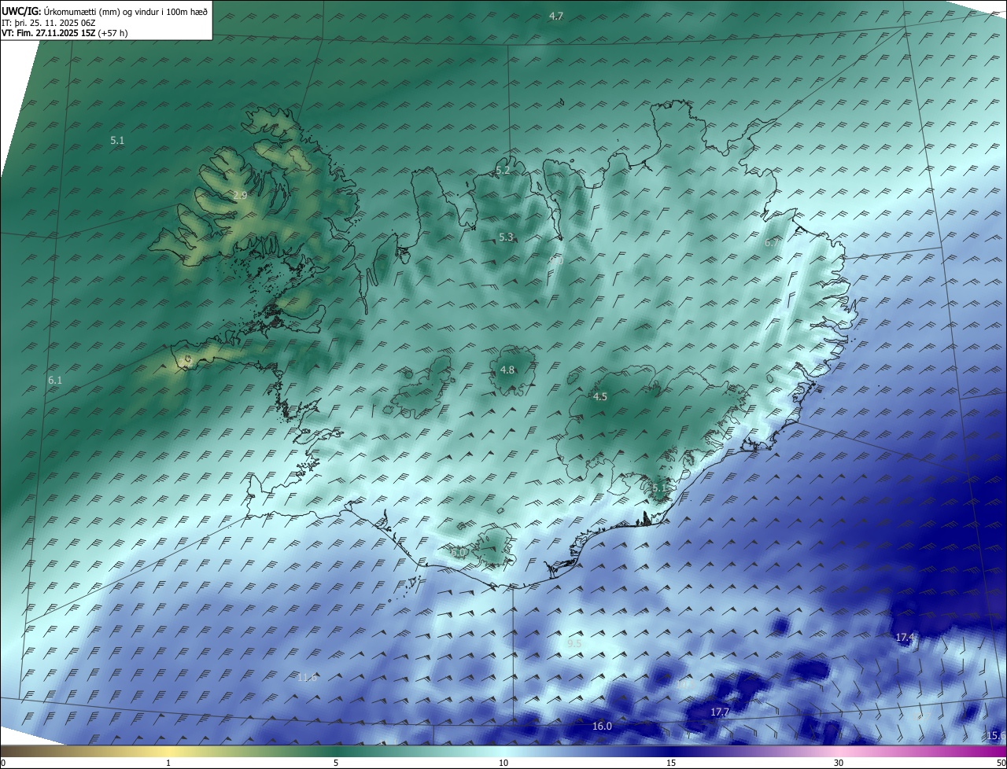Click the 0 tick on the color scale
The height and width of the screenshot is (769, 1007).
[x=3, y=763]
